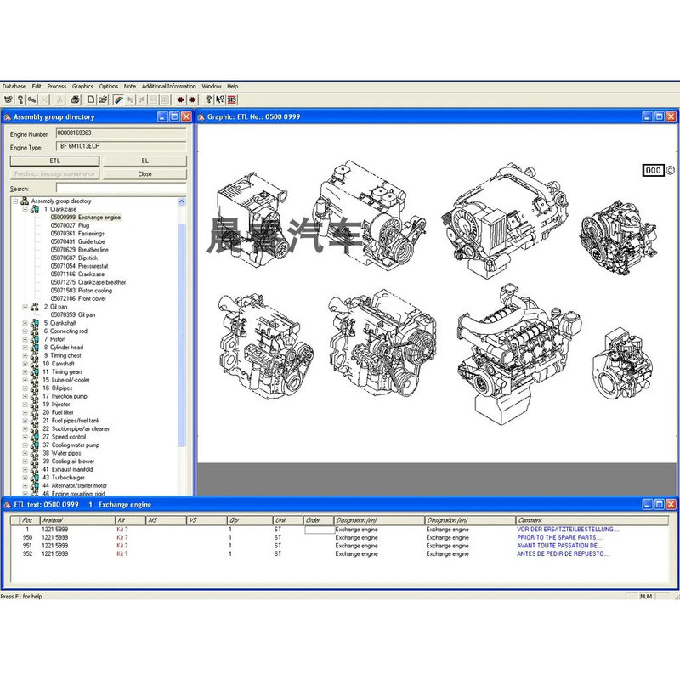Image resolution: width=680 pixels, height=680 pixels.
Task: Collapse the root Assembly group directory node
Action: coord(15,201)
